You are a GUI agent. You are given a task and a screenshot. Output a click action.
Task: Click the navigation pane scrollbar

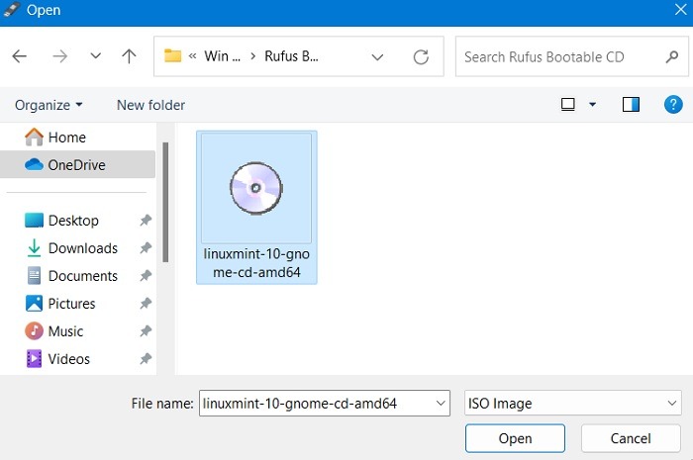click(x=165, y=202)
